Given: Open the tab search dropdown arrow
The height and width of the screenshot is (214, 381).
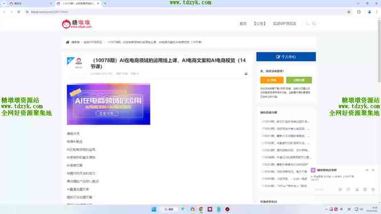Looking at the screenshot, I should coord(3,3).
